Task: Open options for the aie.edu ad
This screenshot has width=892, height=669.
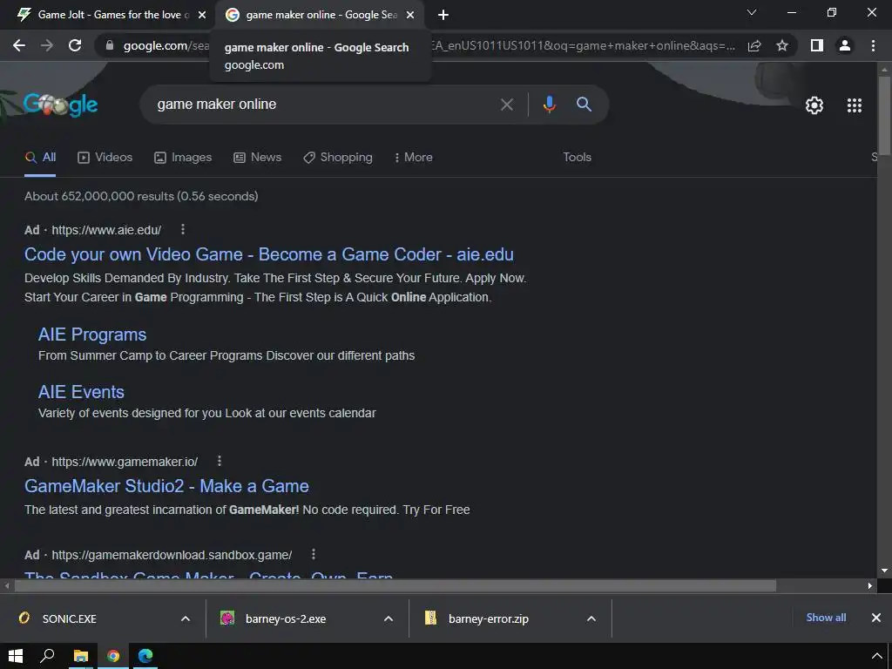Action: (x=183, y=229)
